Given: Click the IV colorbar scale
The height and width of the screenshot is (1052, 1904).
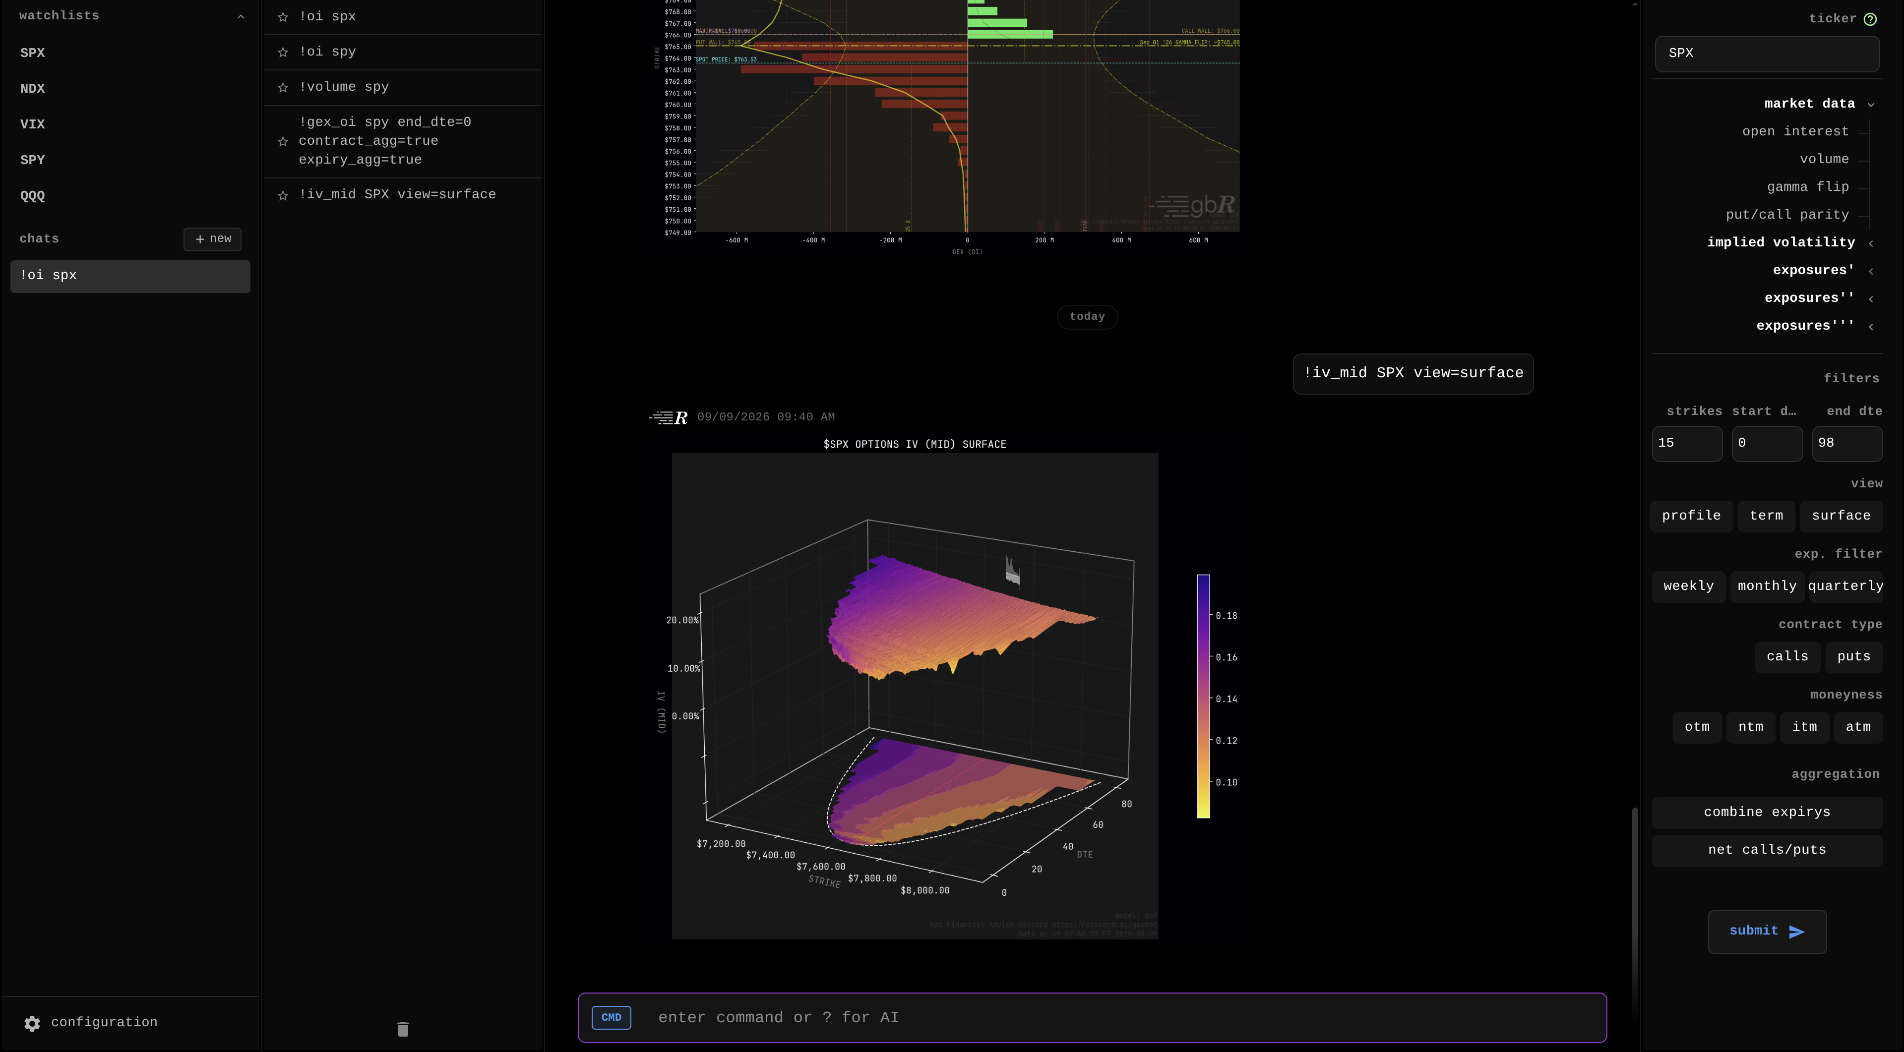Looking at the screenshot, I should [x=1203, y=697].
